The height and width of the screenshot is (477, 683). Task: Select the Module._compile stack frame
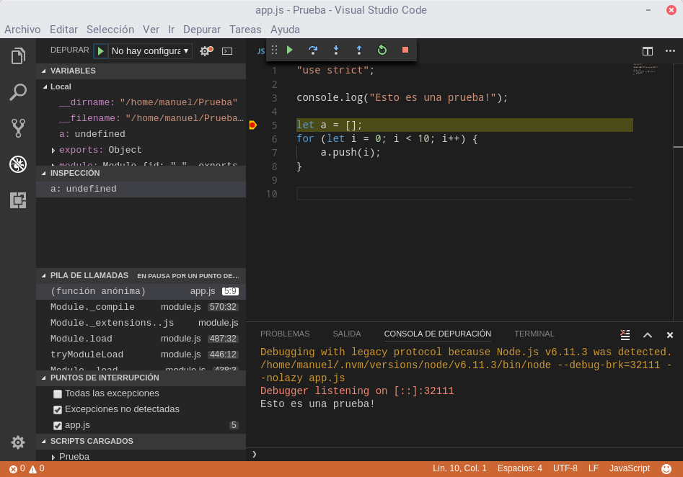coord(141,307)
